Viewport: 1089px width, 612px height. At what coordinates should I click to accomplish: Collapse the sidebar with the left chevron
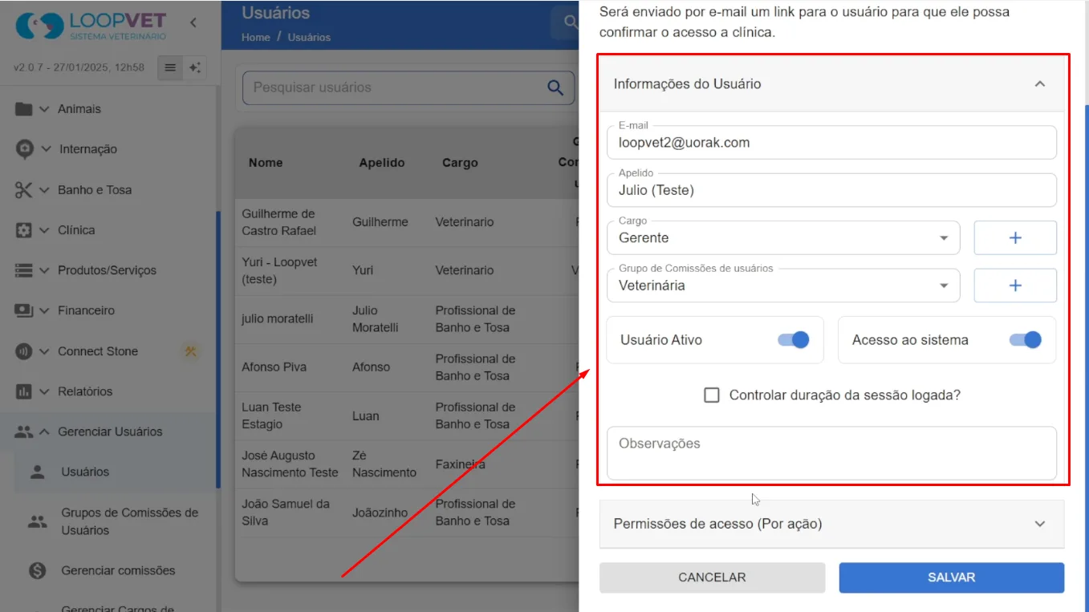(193, 22)
